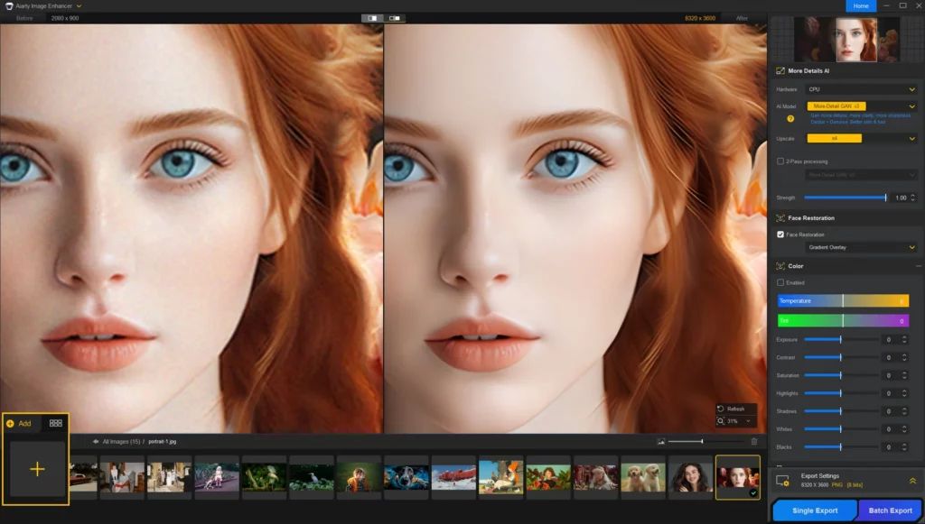925x524 pixels.
Task: Select the two puppies thumbnail
Action: tap(642, 476)
